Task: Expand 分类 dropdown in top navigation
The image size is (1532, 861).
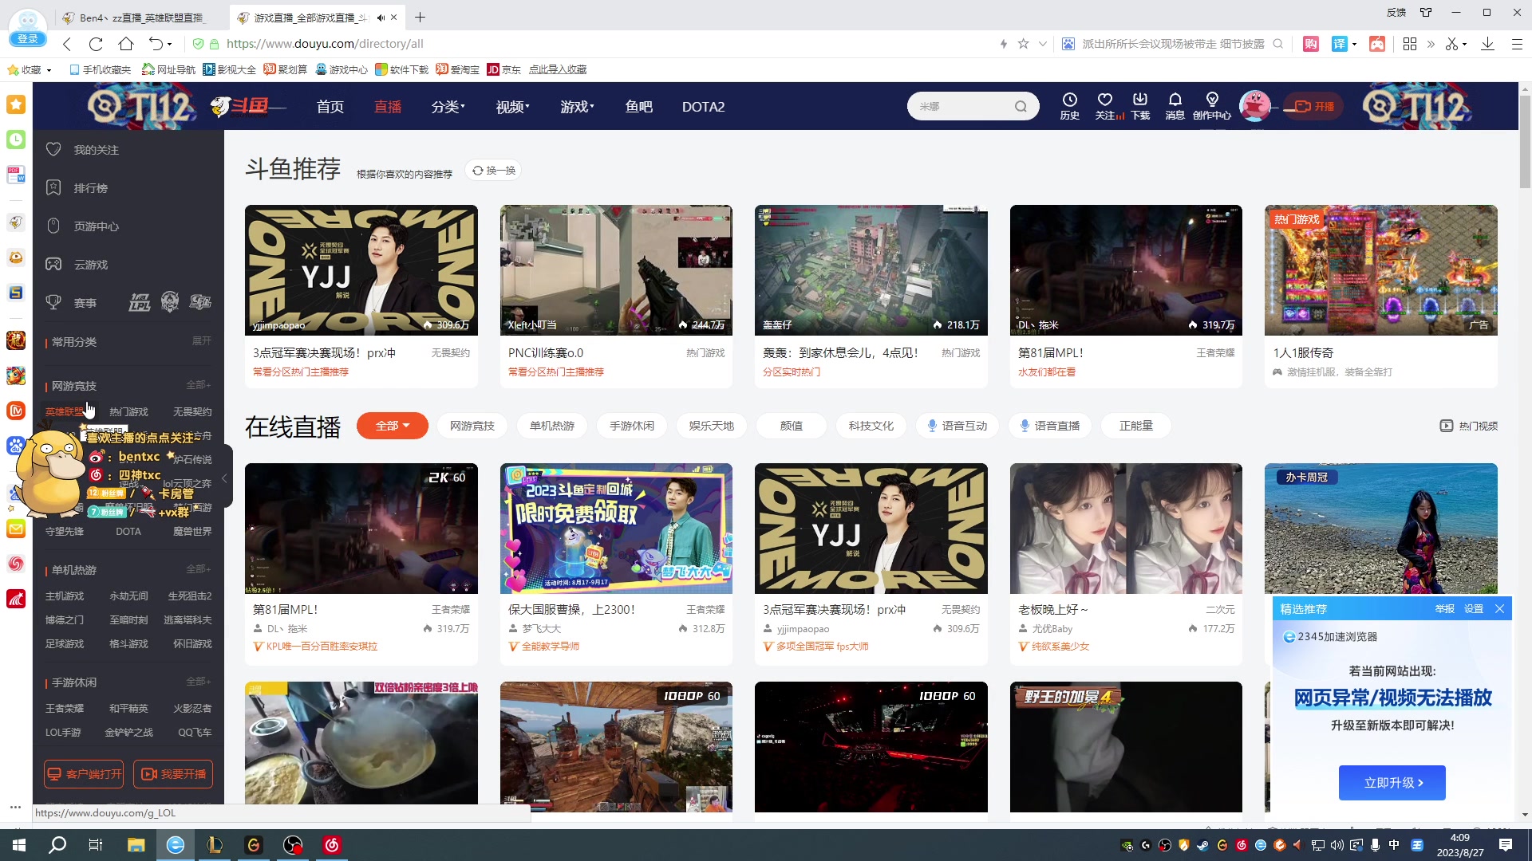Action: 448,107
